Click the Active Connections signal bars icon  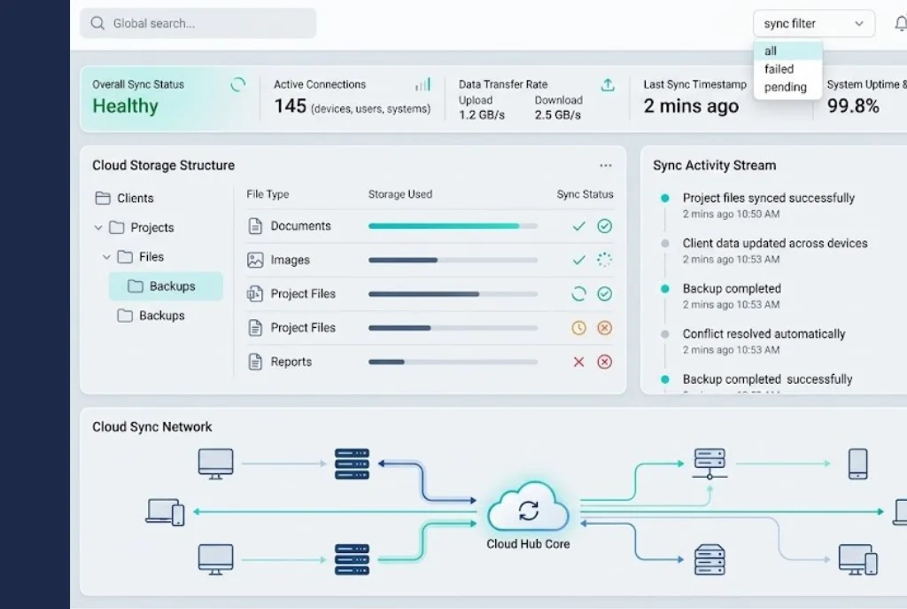[x=422, y=84]
